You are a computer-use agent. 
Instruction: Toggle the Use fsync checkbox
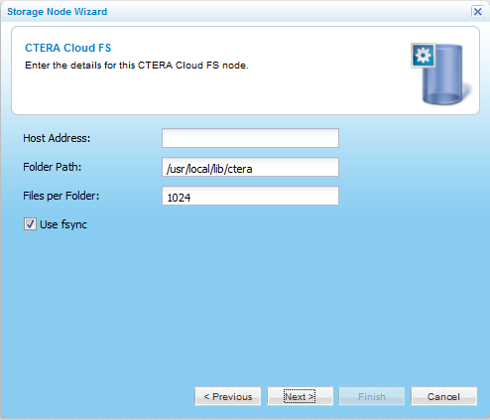click(30, 224)
